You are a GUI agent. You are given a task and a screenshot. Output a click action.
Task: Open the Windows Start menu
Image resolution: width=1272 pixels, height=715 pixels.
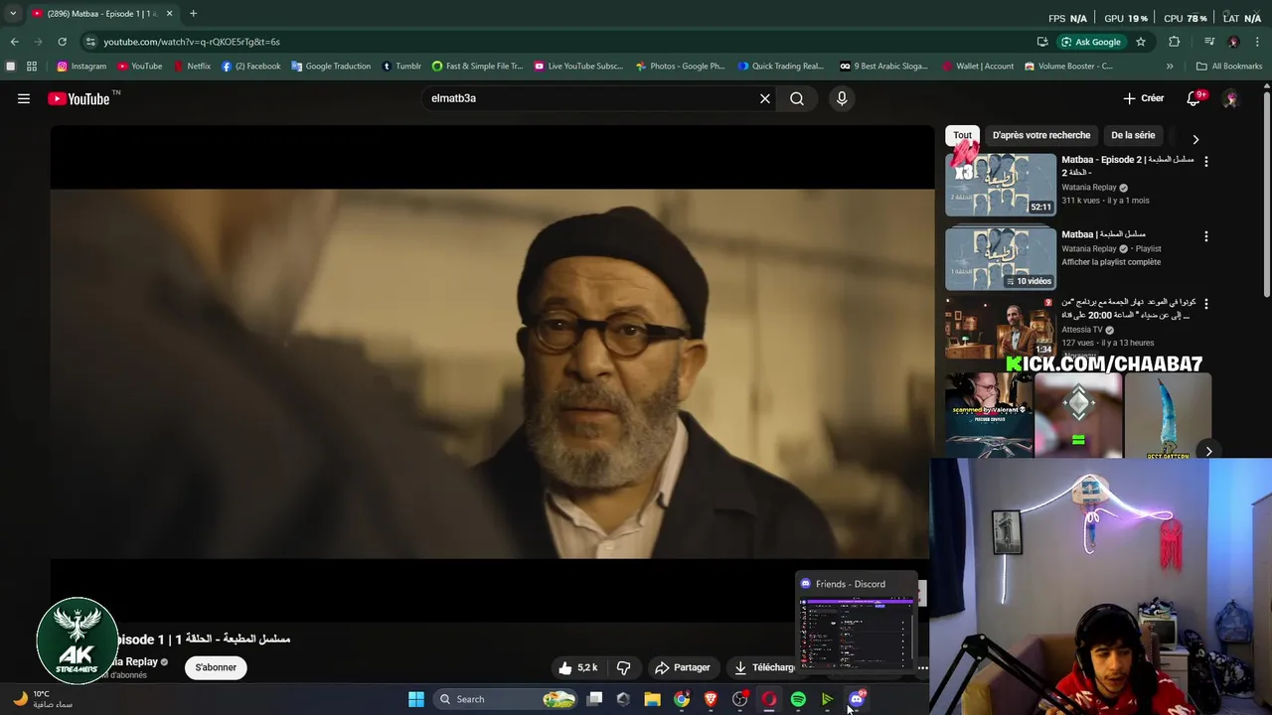pos(416,699)
